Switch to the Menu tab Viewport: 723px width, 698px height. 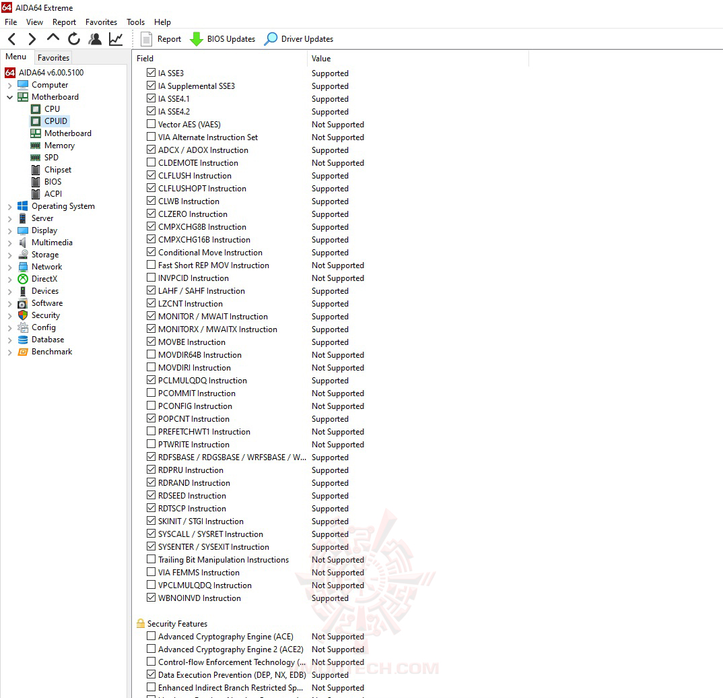[15, 57]
